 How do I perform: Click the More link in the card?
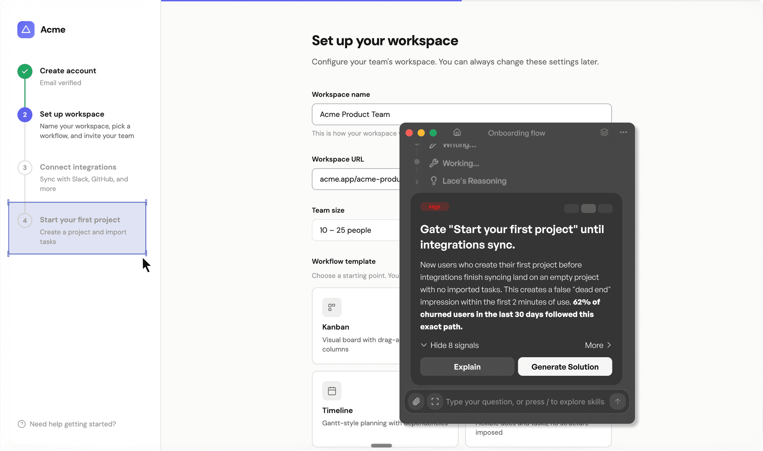pyautogui.click(x=598, y=345)
